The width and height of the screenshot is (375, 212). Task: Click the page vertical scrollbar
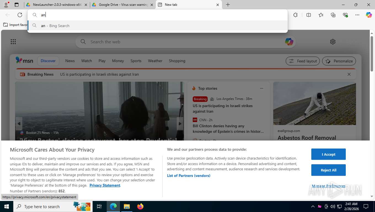pos(372,54)
